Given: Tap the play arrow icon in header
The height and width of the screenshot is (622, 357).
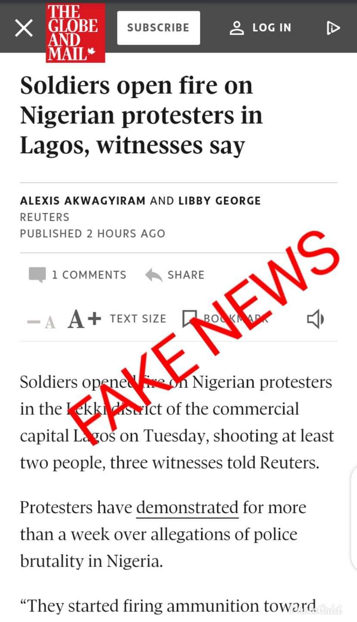Looking at the screenshot, I should 333,28.
